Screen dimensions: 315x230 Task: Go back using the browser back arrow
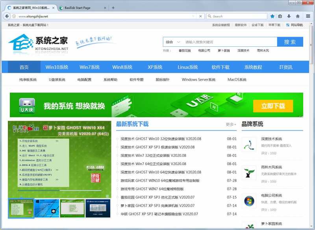7,16
